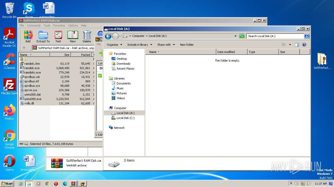Click the Extract To toolbar icon
The width and height of the screenshot is (334, 187).
click(x=43, y=37)
